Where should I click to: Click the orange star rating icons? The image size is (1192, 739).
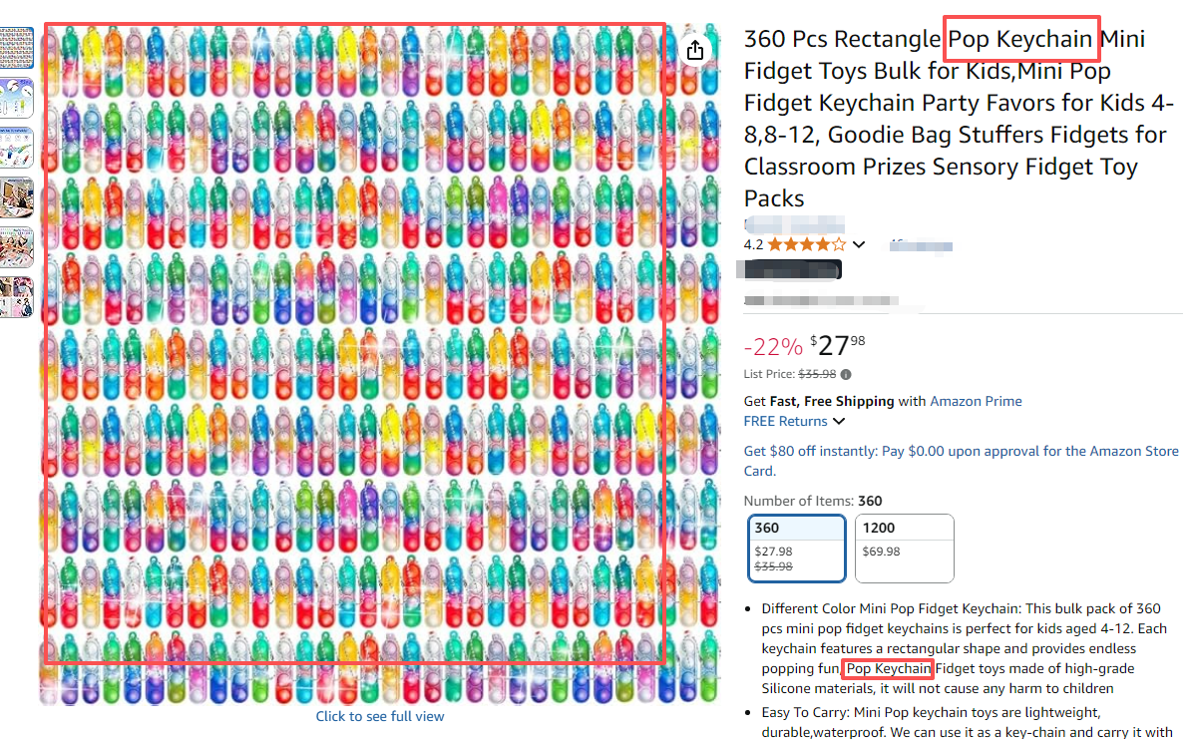tap(806, 244)
